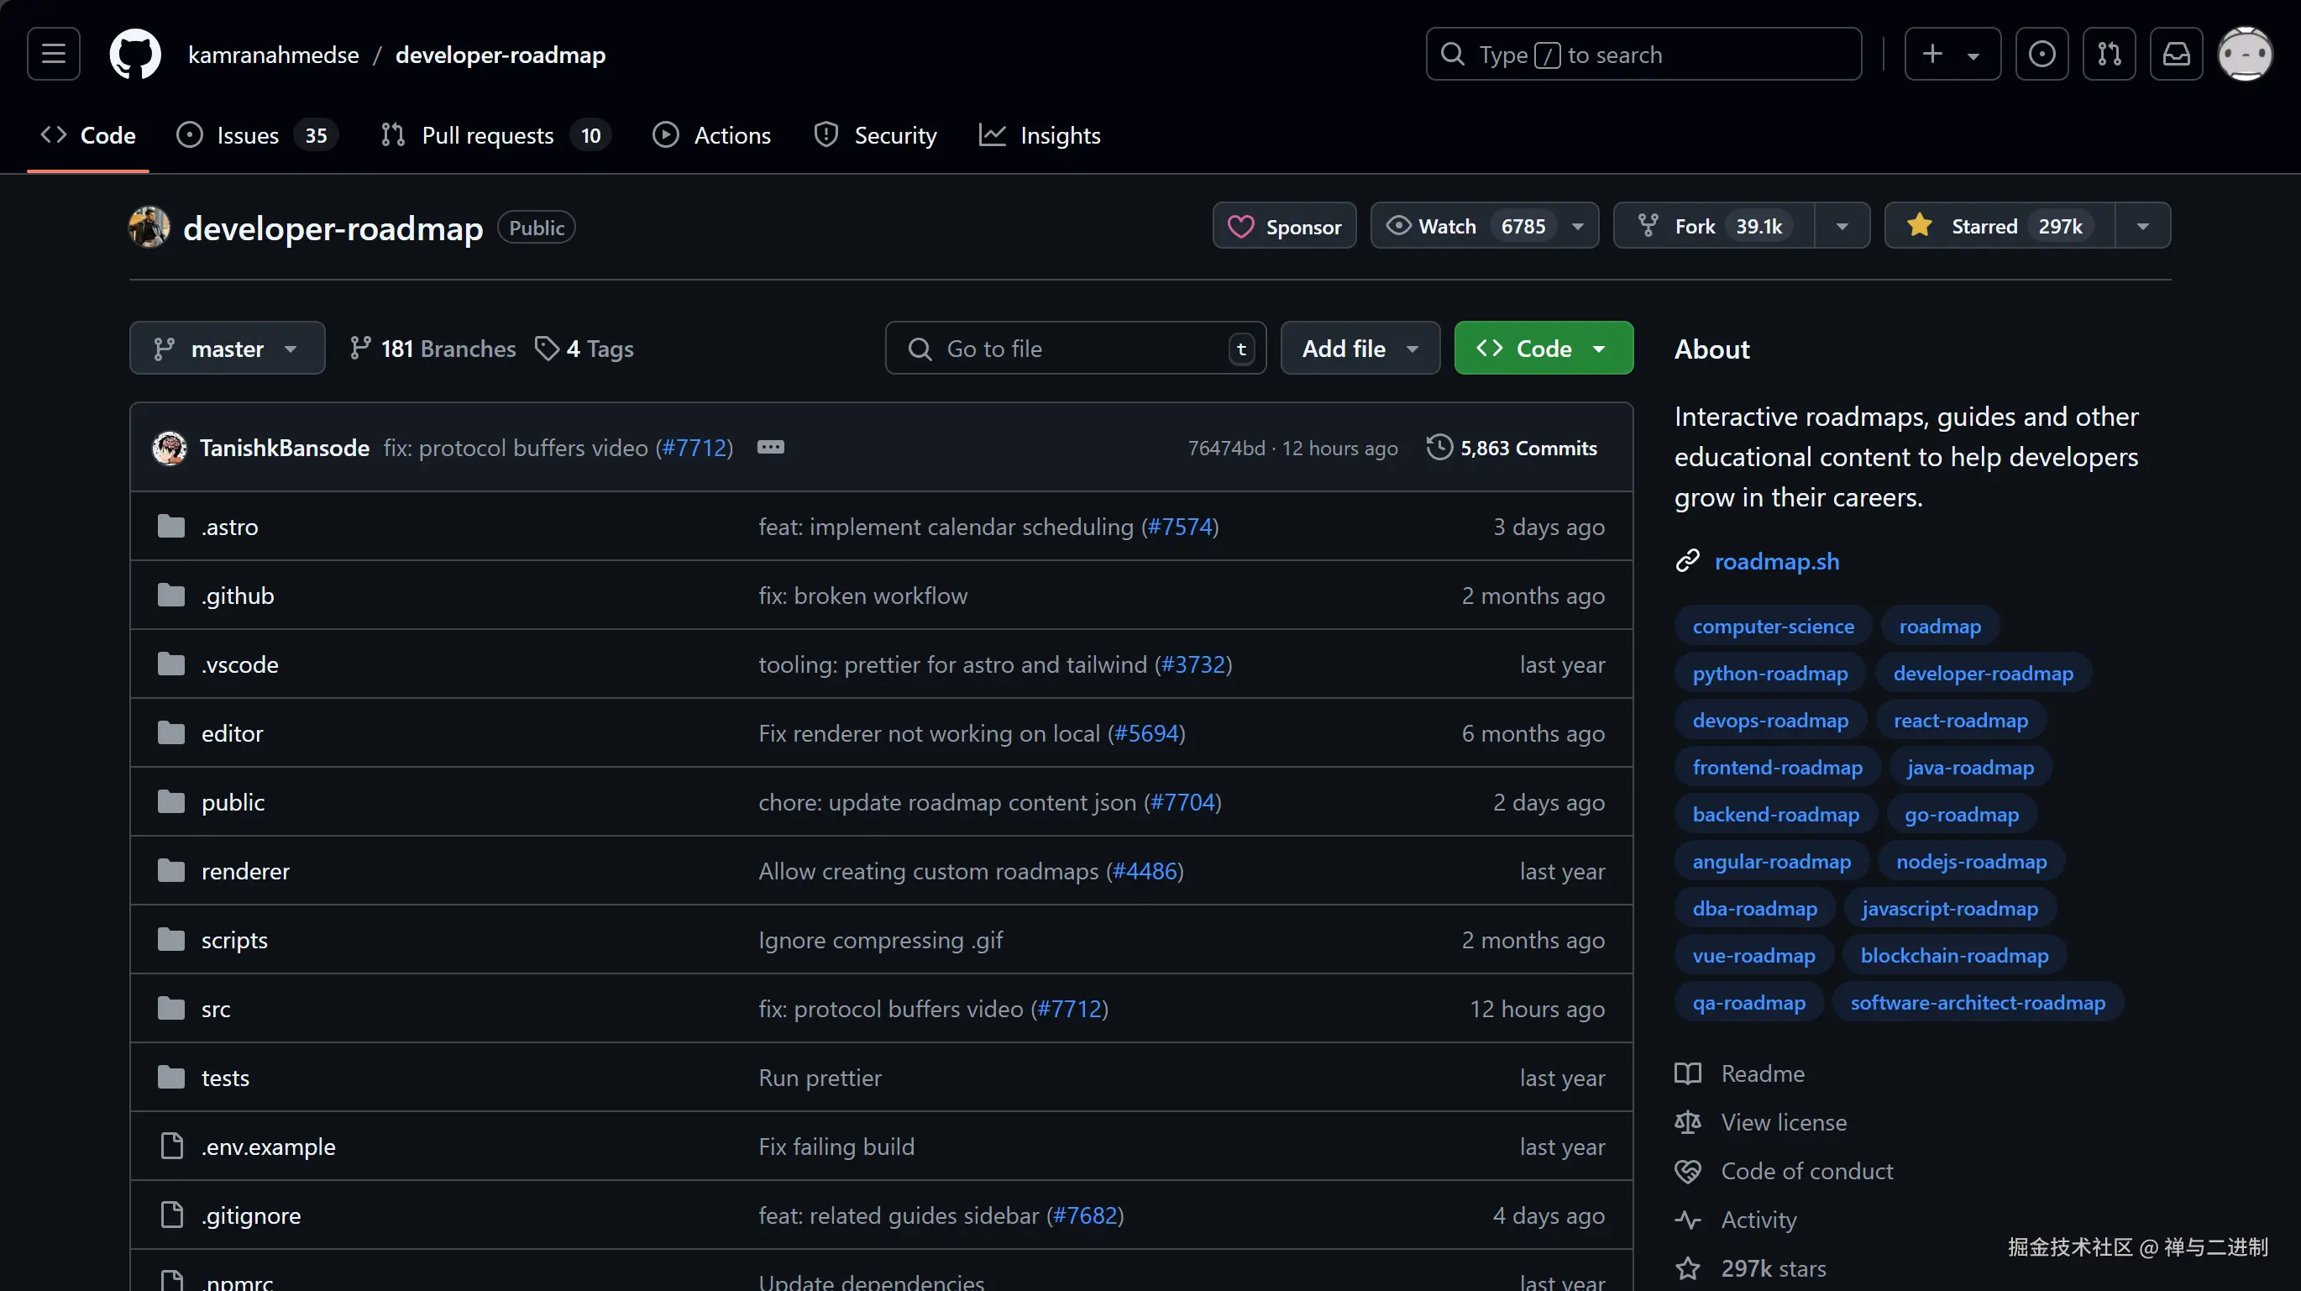Open the Code download dropdown arrow
The width and height of the screenshot is (2301, 1291).
pyautogui.click(x=1599, y=348)
